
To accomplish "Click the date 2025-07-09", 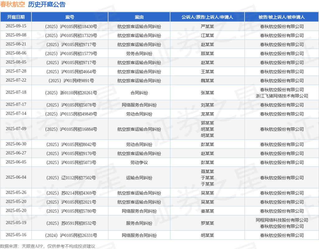I will [x=16, y=129].
